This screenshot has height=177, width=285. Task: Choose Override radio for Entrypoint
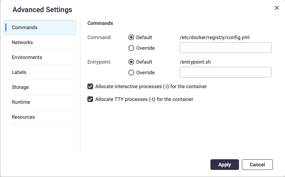pyautogui.click(x=131, y=73)
